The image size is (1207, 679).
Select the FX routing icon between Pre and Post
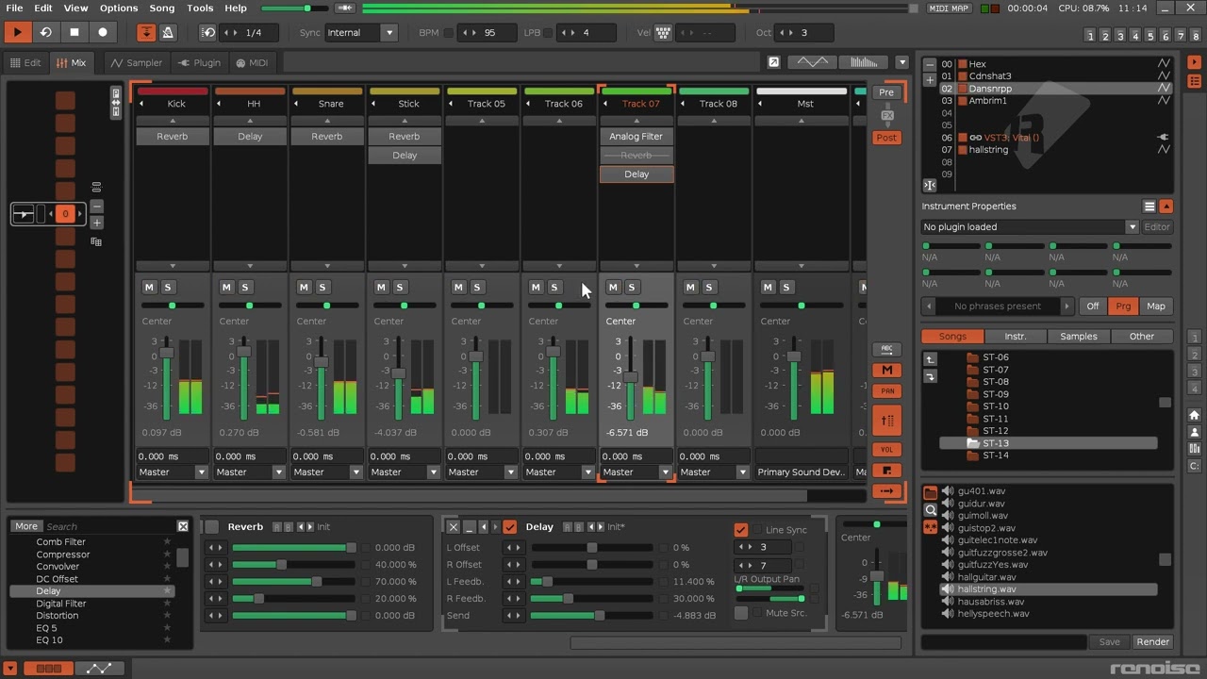point(886,115)
